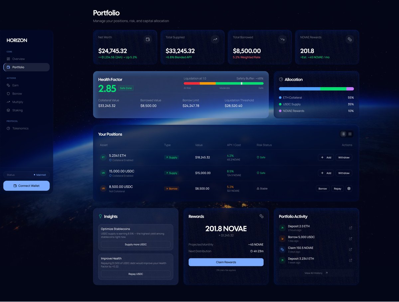Click the US token icon of 8,500.00 USDC
This screenshot has width=399, height=302.
tap(103, 189)
